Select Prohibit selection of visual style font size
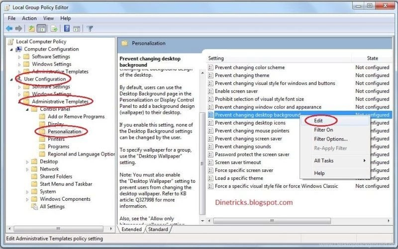 coord(259,99)
